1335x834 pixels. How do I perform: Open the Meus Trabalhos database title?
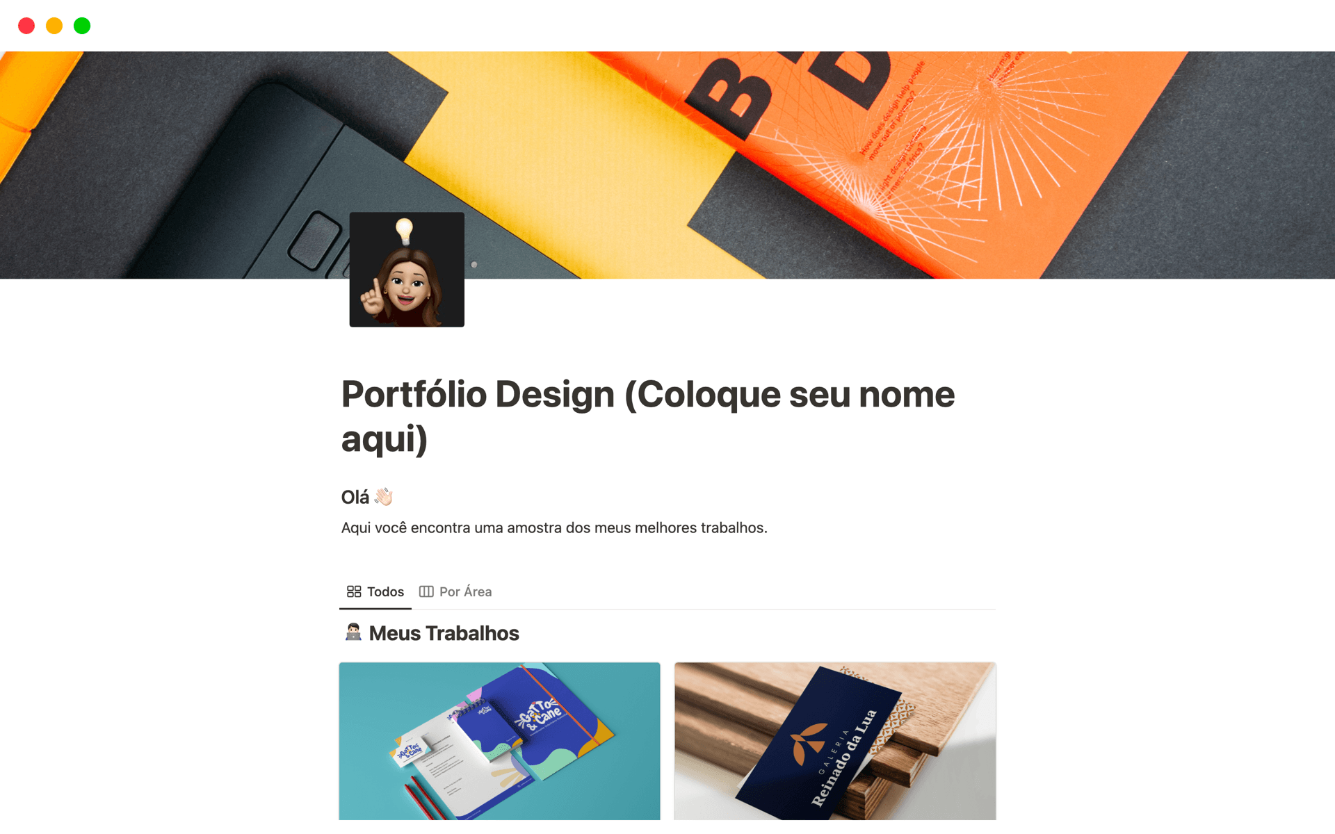[x=444, y=633]
